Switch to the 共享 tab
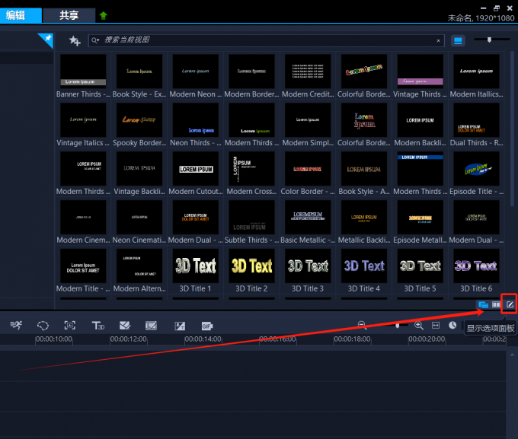This screenshot has height=439, width=518. click(69, 15)
